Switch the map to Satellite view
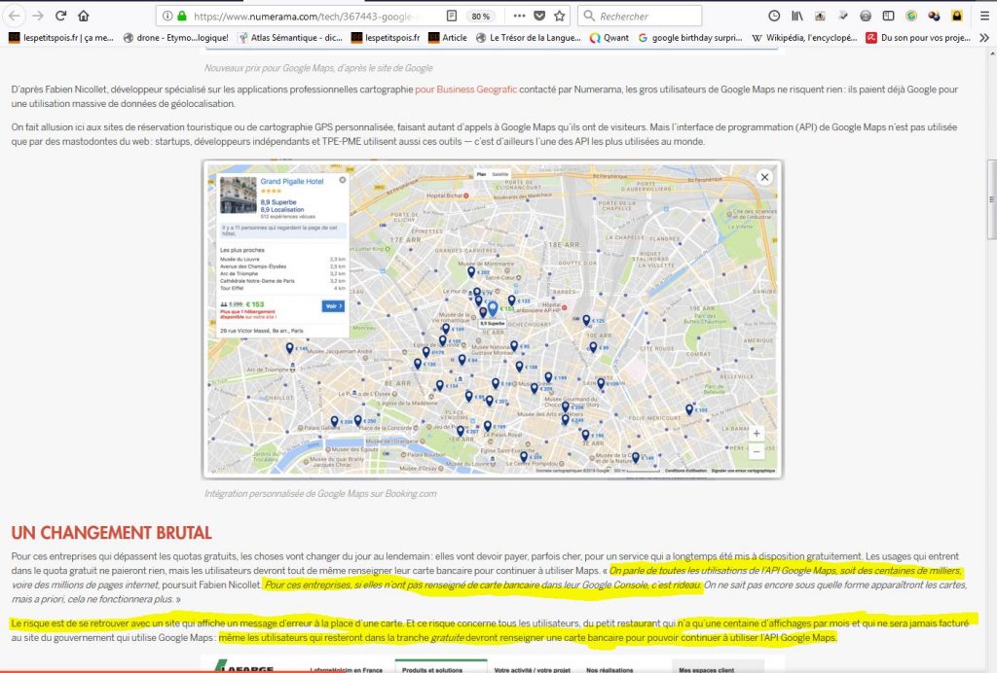997x673 pixels. tap(499, 174)
